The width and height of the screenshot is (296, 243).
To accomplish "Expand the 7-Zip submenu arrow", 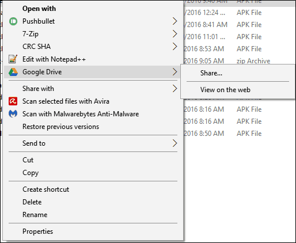I will [174, 34].
